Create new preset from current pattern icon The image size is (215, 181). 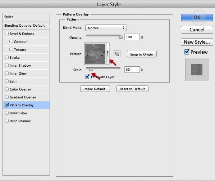click(x=117, y=54)
